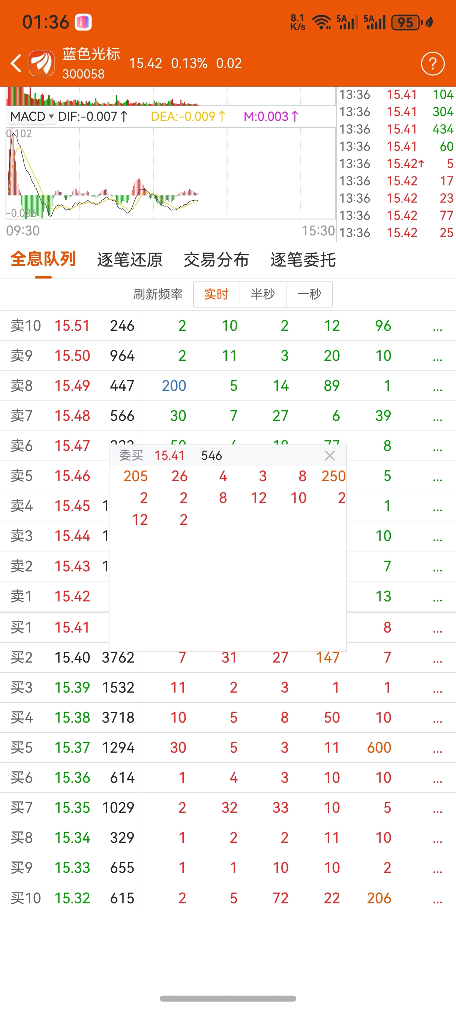The image size is (456, 1009).
Task: Select the 卖7 price 15.48
Action: [x=72, y=416]
